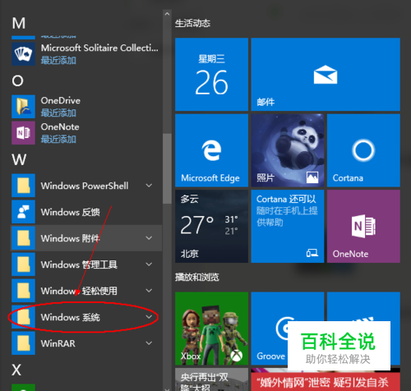
Task: Launch OneNote from the app list icon
Action: [x=23, y=133]
